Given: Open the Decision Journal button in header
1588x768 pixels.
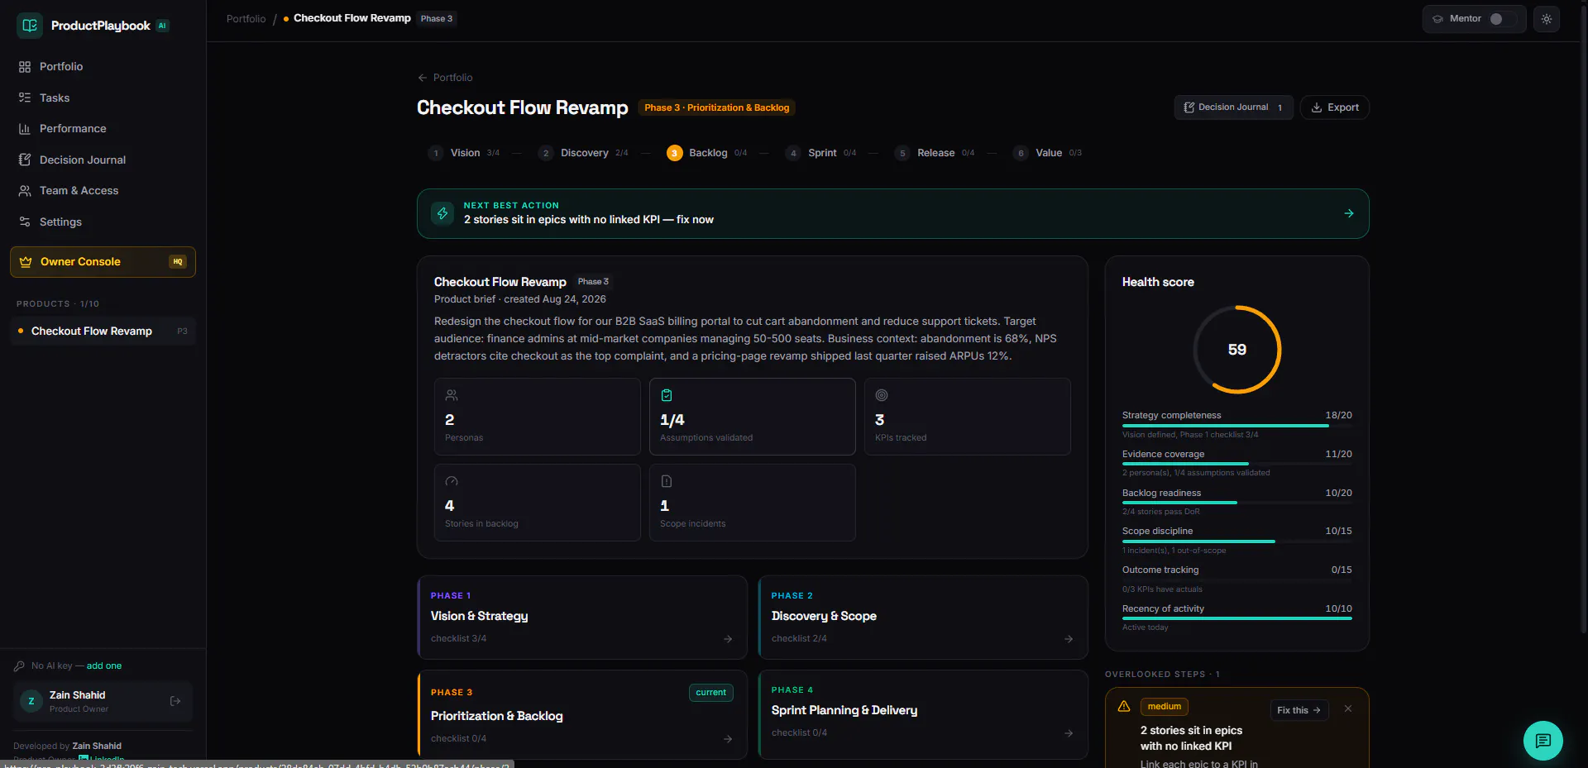Looking at the screenshot, I should click(1233, 107).
